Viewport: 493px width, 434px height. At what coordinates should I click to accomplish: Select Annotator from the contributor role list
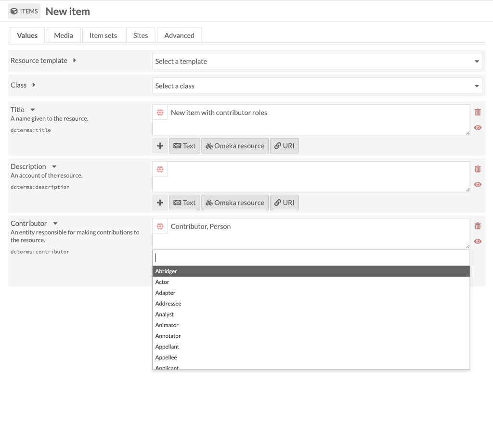click(168, 335)
